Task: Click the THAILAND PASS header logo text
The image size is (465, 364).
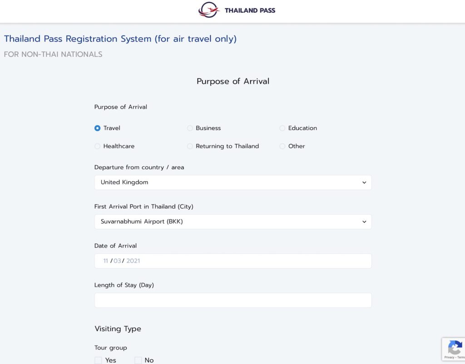Action: tap(249, 10)
